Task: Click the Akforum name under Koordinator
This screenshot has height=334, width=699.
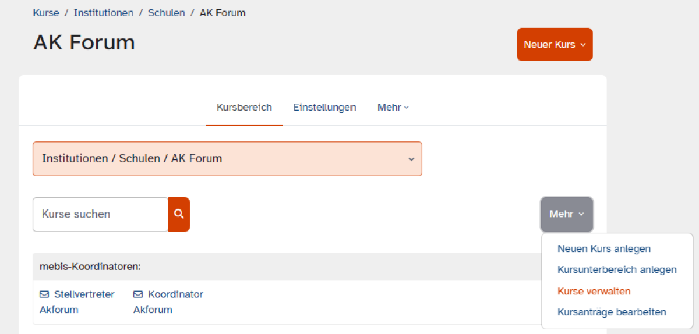Action: coord(153,310)
